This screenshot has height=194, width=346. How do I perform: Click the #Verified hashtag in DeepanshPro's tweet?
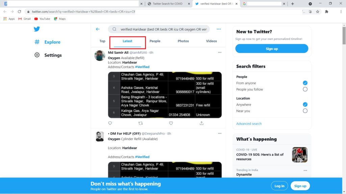click(142, 157)
